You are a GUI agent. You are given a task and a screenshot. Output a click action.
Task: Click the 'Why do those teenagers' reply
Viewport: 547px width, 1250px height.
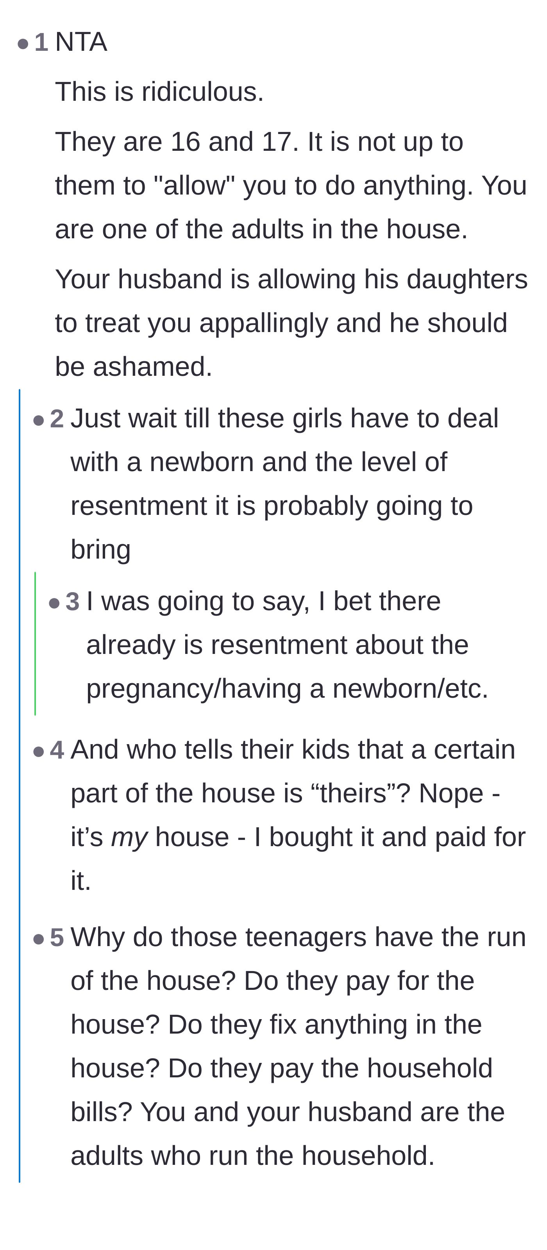click(x=299, y=1047)
